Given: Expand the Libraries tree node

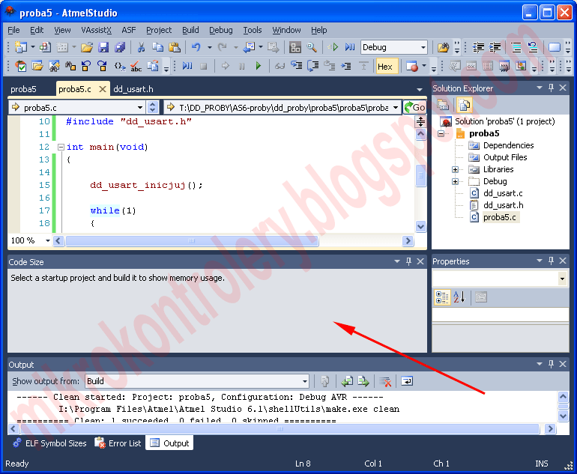Looking at the screenshot, I should point(455,169).
